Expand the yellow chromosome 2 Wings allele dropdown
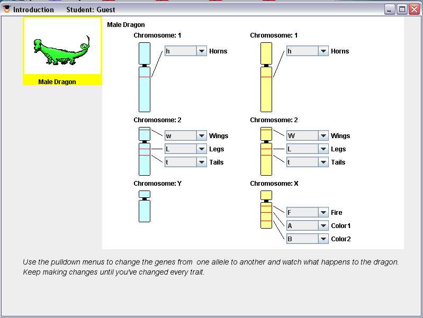 tap(308, 135)
